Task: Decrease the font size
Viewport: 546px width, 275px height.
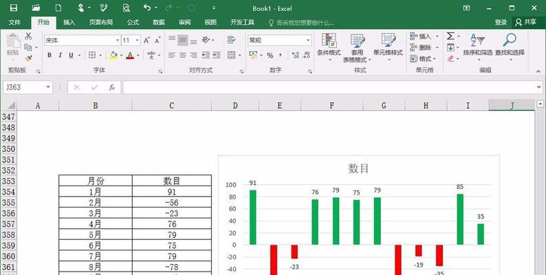Action: click(x=157, y=41)
